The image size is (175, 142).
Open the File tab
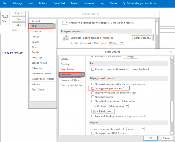tap(5, 3)
